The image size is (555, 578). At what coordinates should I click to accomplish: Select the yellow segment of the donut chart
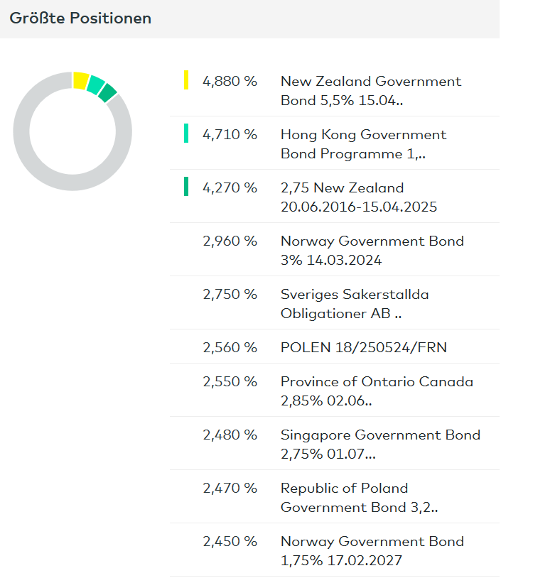pyautogui.click(x=80, y=80)
